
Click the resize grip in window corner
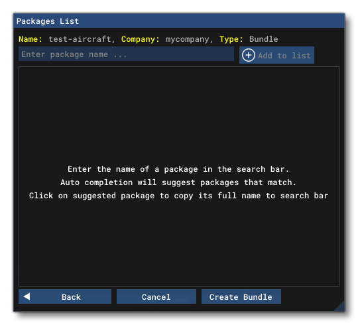click(x=339, y=306)
